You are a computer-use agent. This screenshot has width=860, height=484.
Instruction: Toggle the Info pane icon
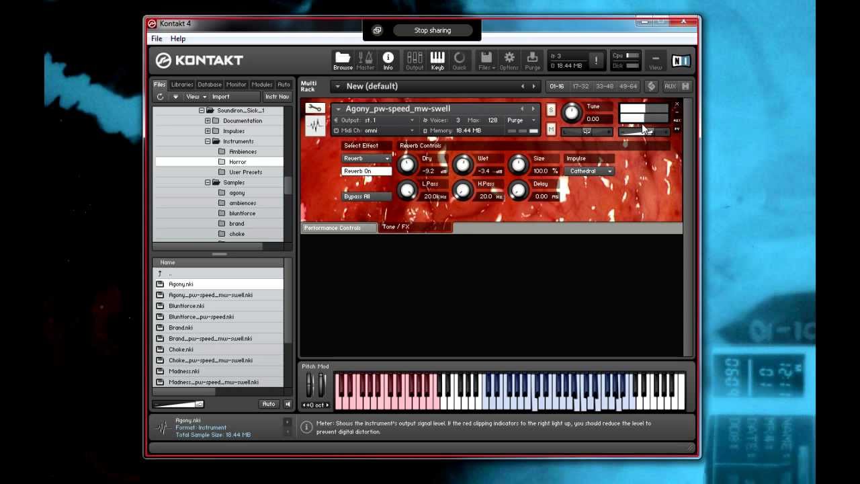pos(388,61)
